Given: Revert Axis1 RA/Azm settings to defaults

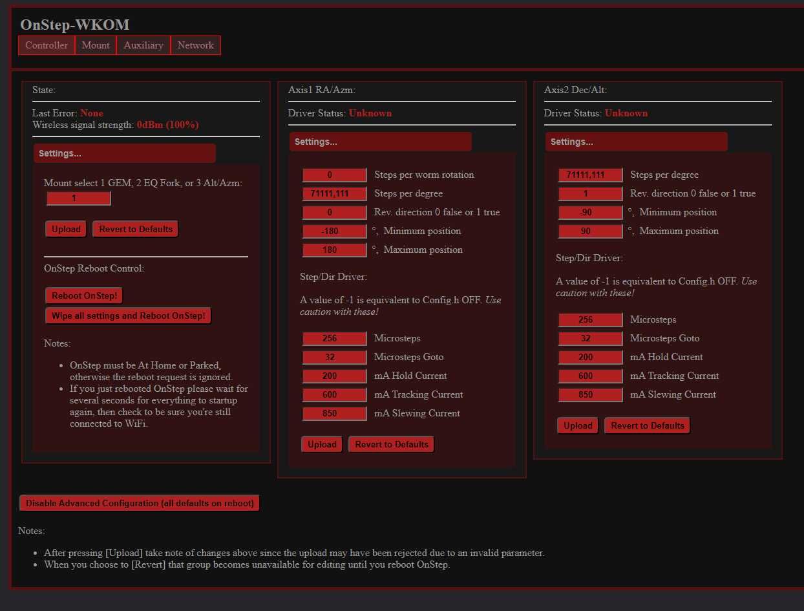Looking at the screenshot, I should 392,444.
